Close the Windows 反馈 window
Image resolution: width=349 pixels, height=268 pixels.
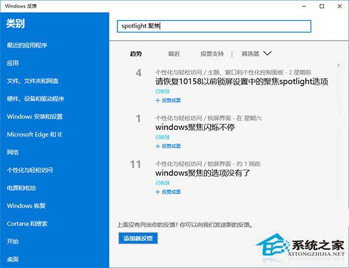340,6
